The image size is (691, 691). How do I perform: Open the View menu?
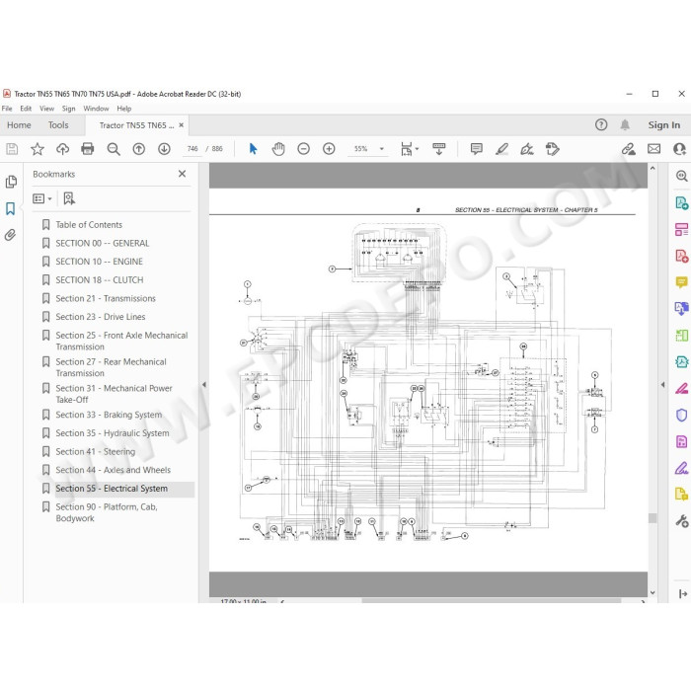click(46, 109)
